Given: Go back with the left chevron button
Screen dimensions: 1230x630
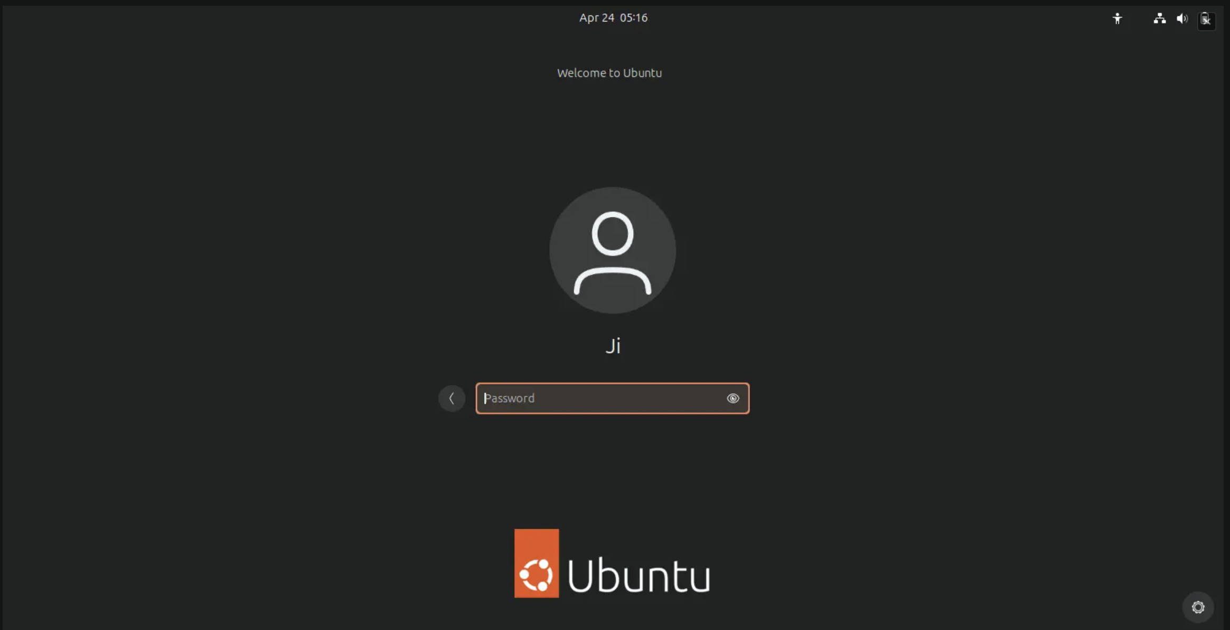Looking at the screenshot, I should click(452, 398).
